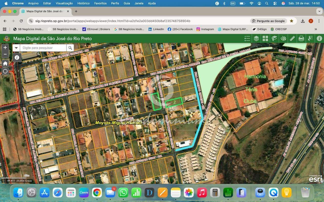Open the EEmovel | Brokers bookmark
This screenshot has width=324, height=202.
tap(96, 29)
